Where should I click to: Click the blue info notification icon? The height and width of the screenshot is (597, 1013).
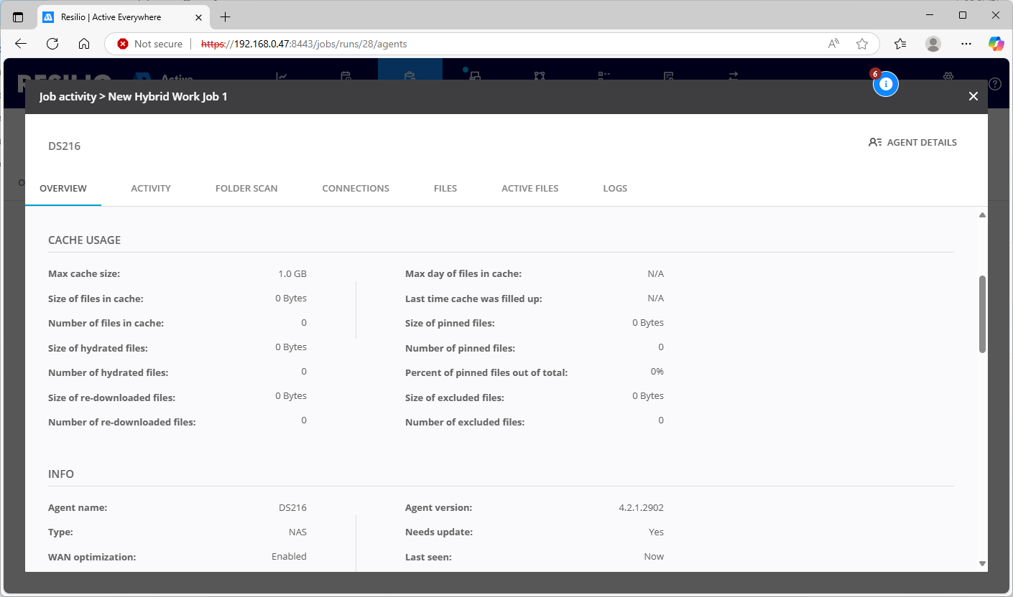(886, 84)
